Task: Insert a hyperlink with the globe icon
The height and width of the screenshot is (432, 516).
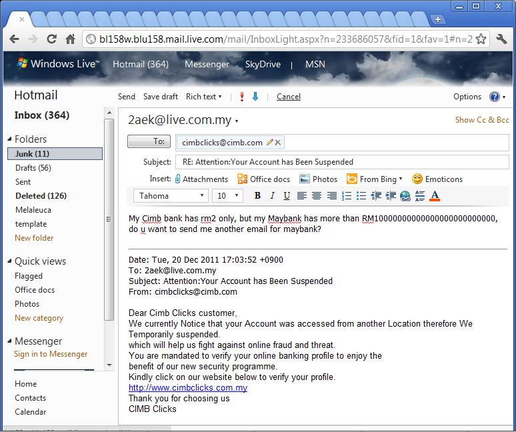Action: (405, 196)
